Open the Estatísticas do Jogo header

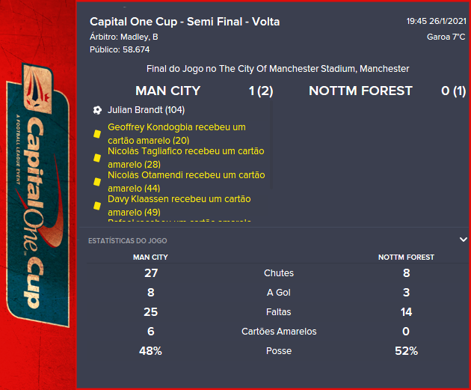[x=128, y=241]
